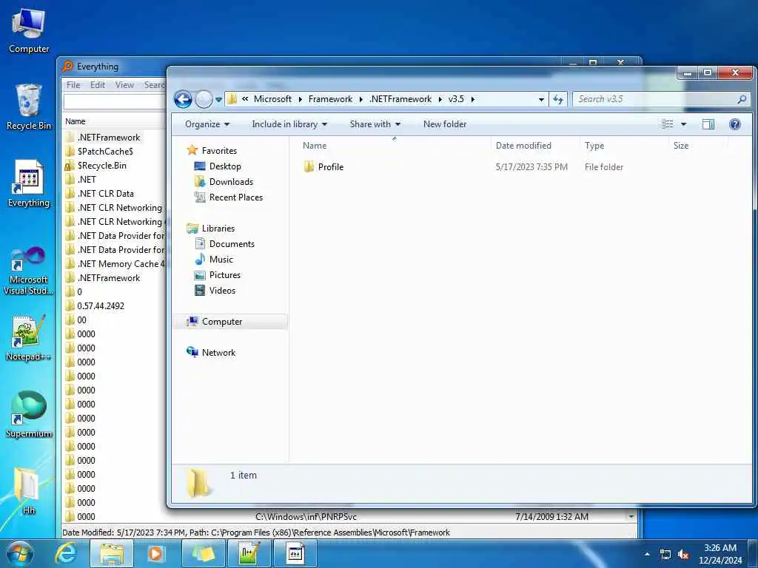Click Microsoft in the address breadcrumb
The image size is (758, 568).
(x=272, y=99)
